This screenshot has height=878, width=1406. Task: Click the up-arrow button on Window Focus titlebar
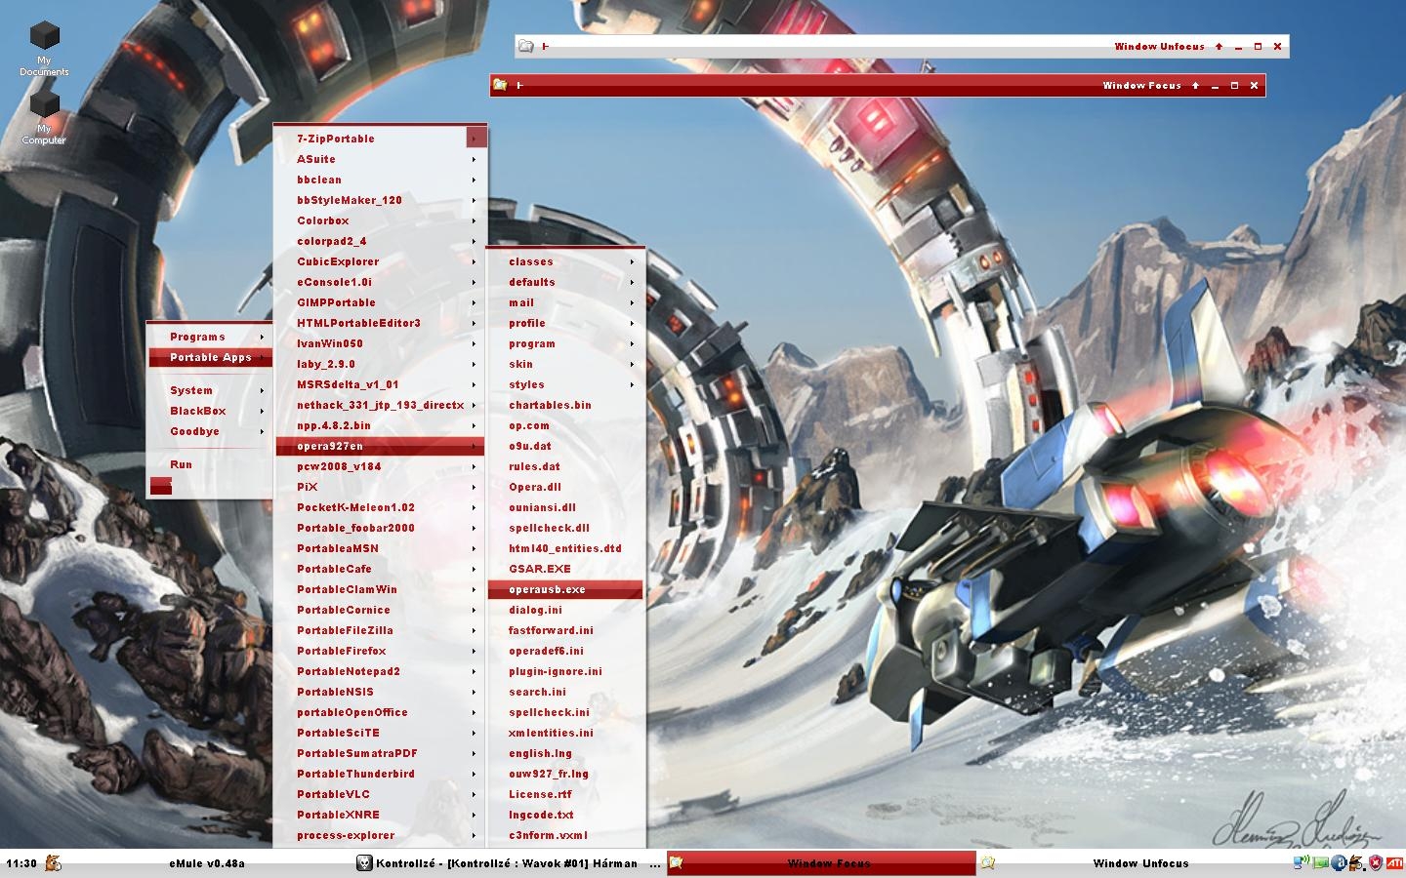1195,86
